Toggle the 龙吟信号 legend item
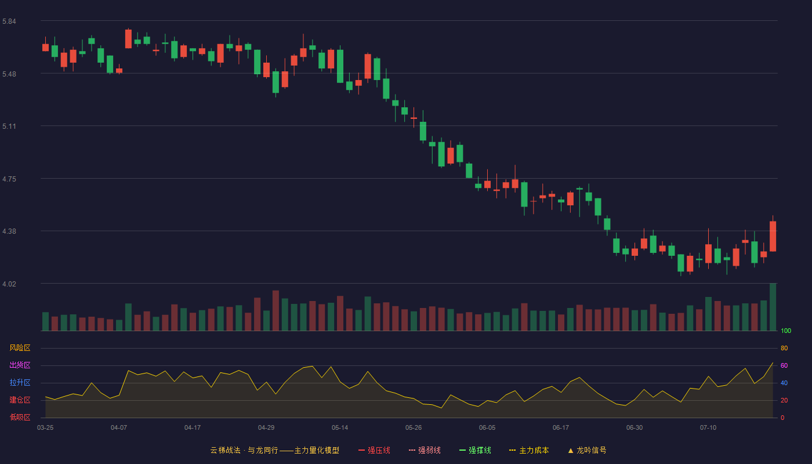812x464 pixels. point(586,450)
